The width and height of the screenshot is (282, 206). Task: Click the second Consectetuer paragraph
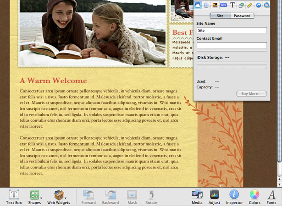100,156
